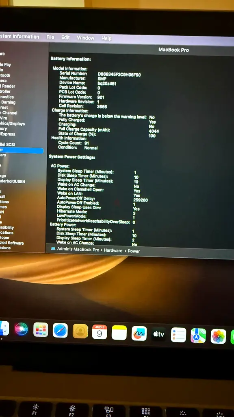Click the Battery Information heading

pos(71,59)
